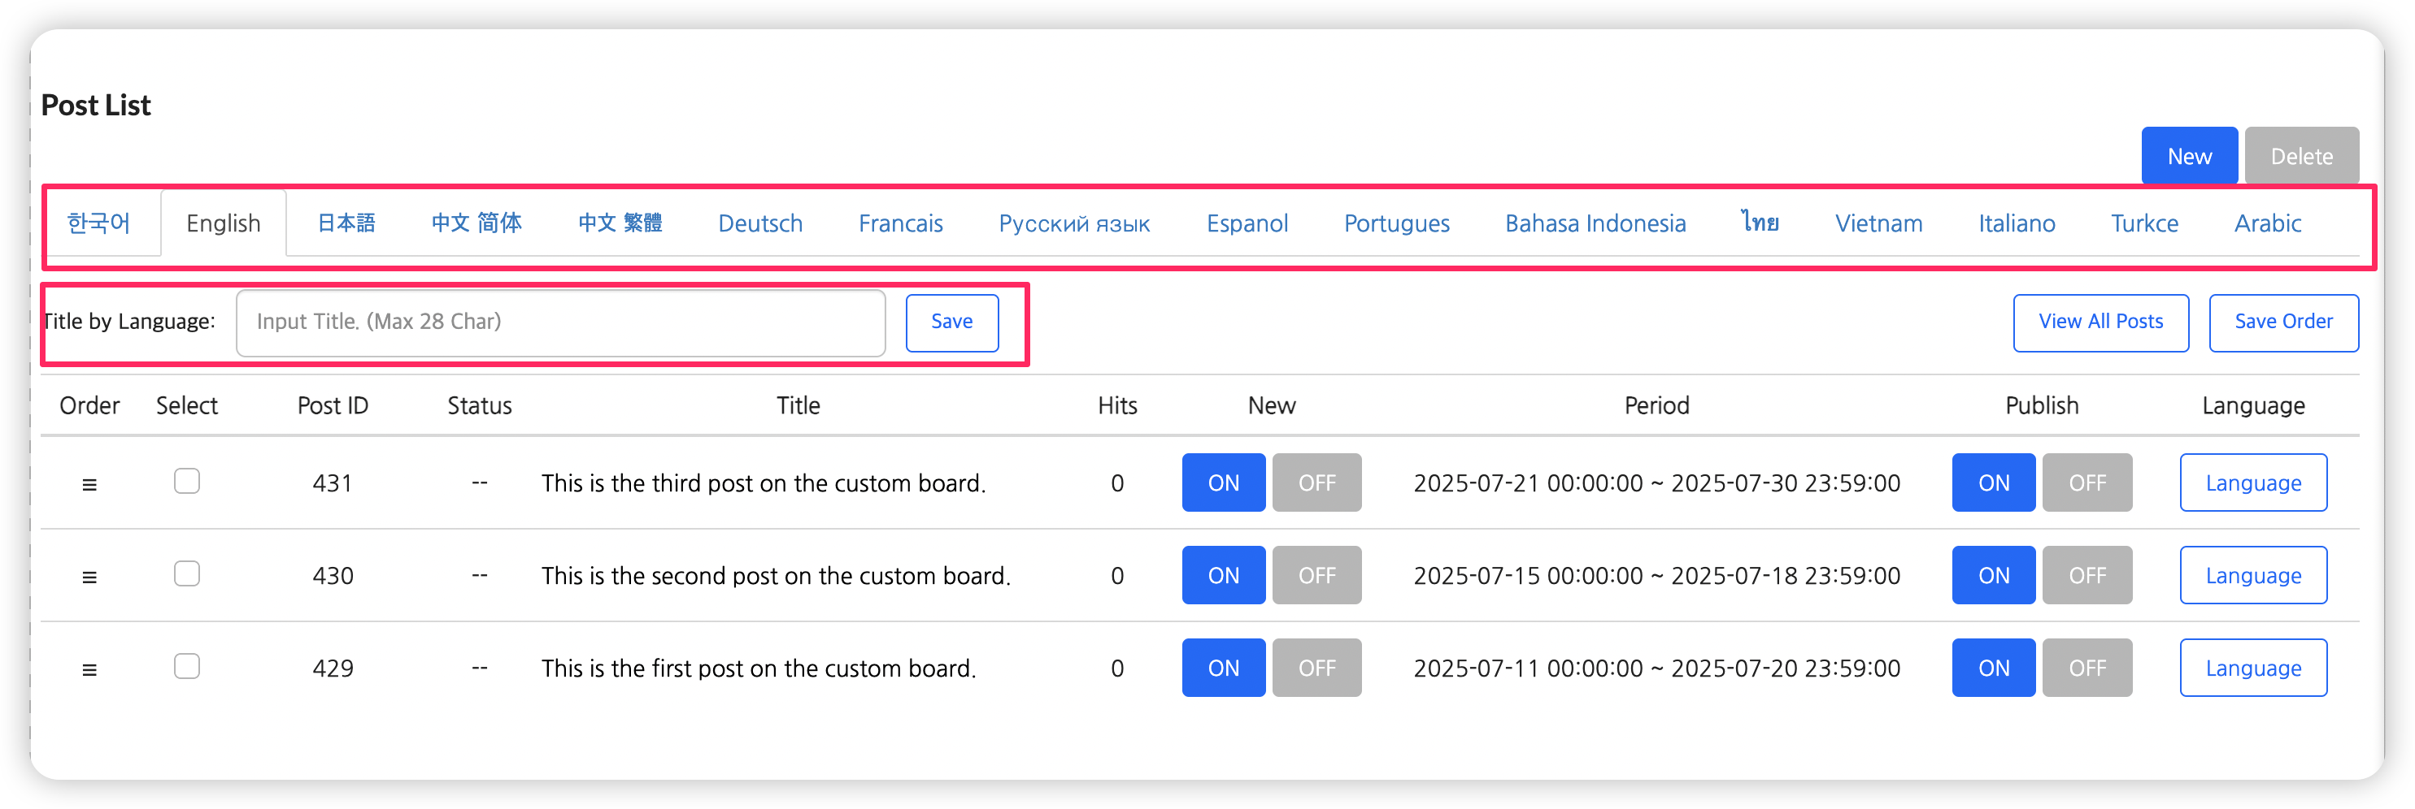Click the reorder handle for post 429
Image resolution: width=2415 pixels, height=809 pixels.
(x=89, y=669)
